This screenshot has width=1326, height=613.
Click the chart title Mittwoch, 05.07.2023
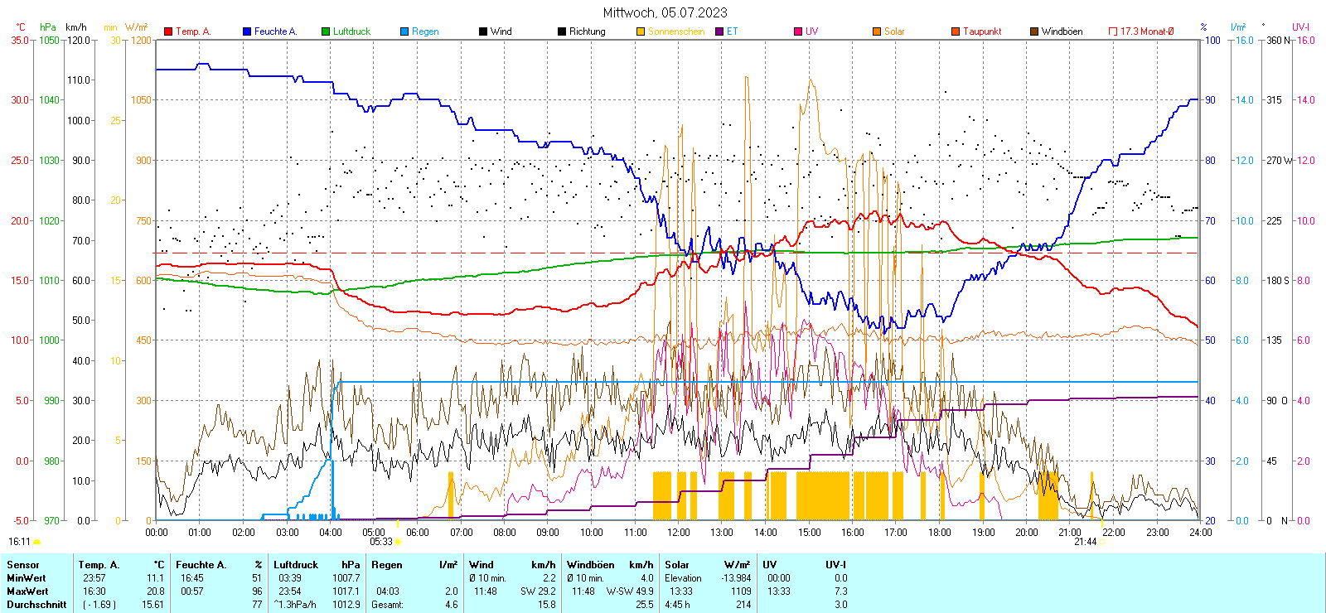coord(665,12)
